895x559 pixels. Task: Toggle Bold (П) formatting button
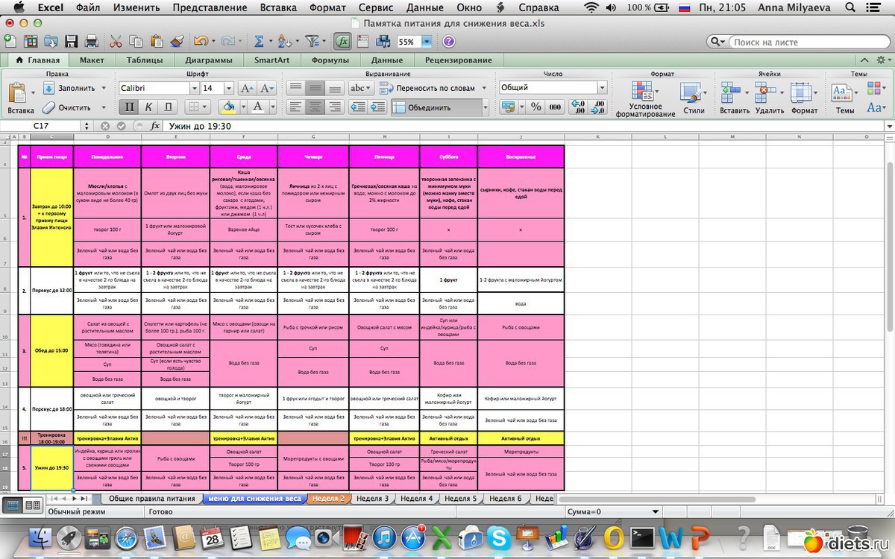tap(131, 107)
